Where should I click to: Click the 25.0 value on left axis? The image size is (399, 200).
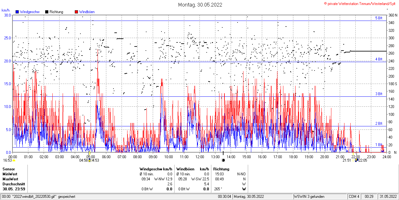pos(7,38)
